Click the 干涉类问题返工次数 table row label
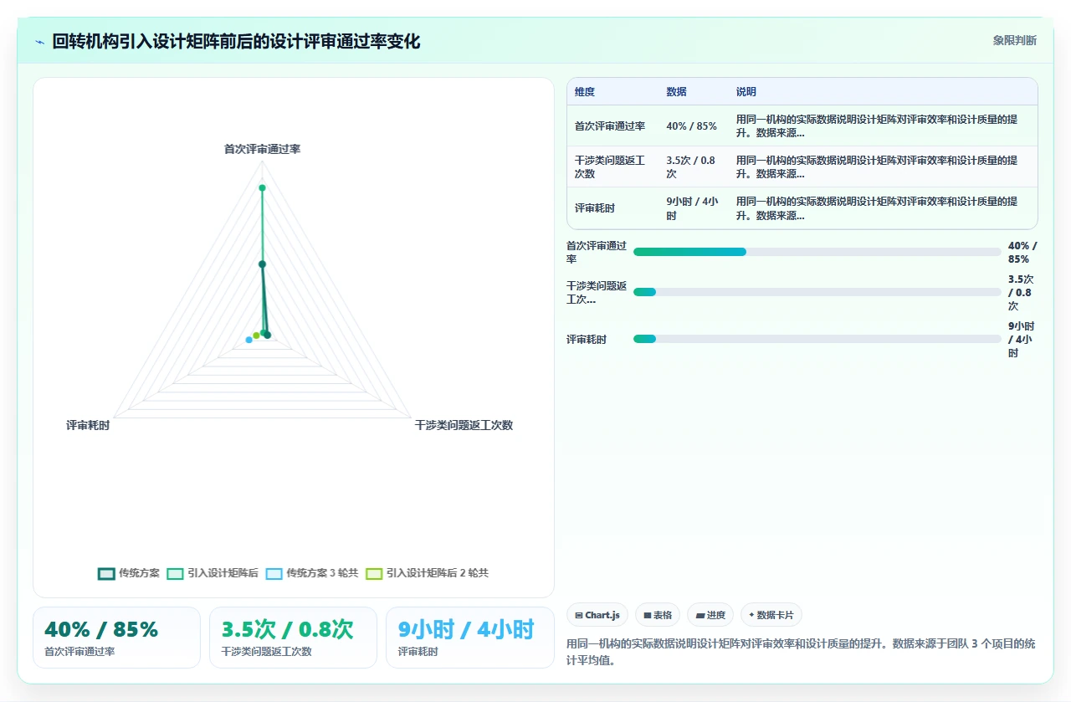The image size is (1071, 702). click(610, 167)
